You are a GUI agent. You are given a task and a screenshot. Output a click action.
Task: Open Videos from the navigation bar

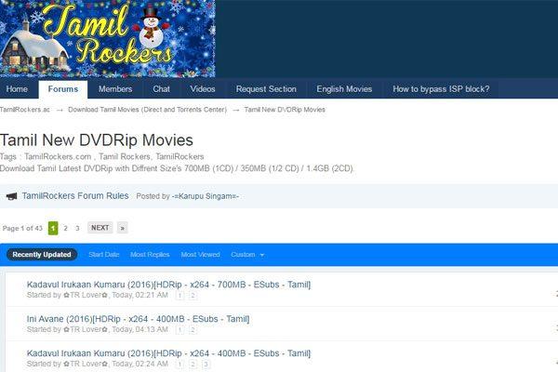pos(203,89)
